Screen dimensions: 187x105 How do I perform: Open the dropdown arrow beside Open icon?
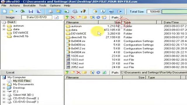[x=16, y=12]
